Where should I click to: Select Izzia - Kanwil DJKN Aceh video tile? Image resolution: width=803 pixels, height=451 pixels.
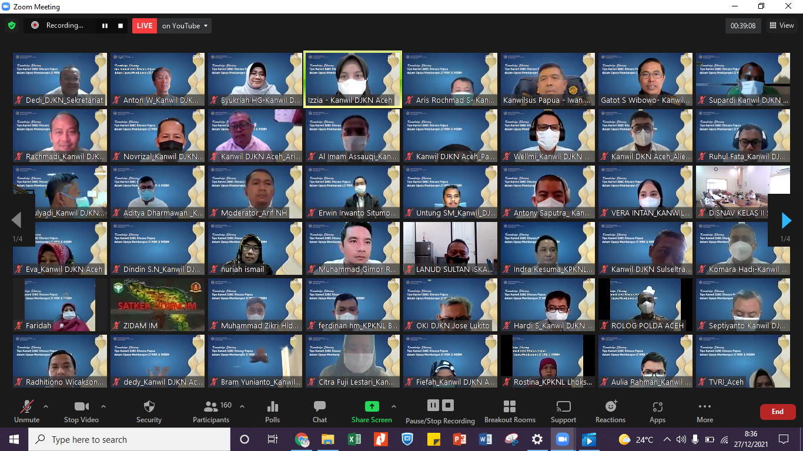pyautogui.click(x=352, y=79)
